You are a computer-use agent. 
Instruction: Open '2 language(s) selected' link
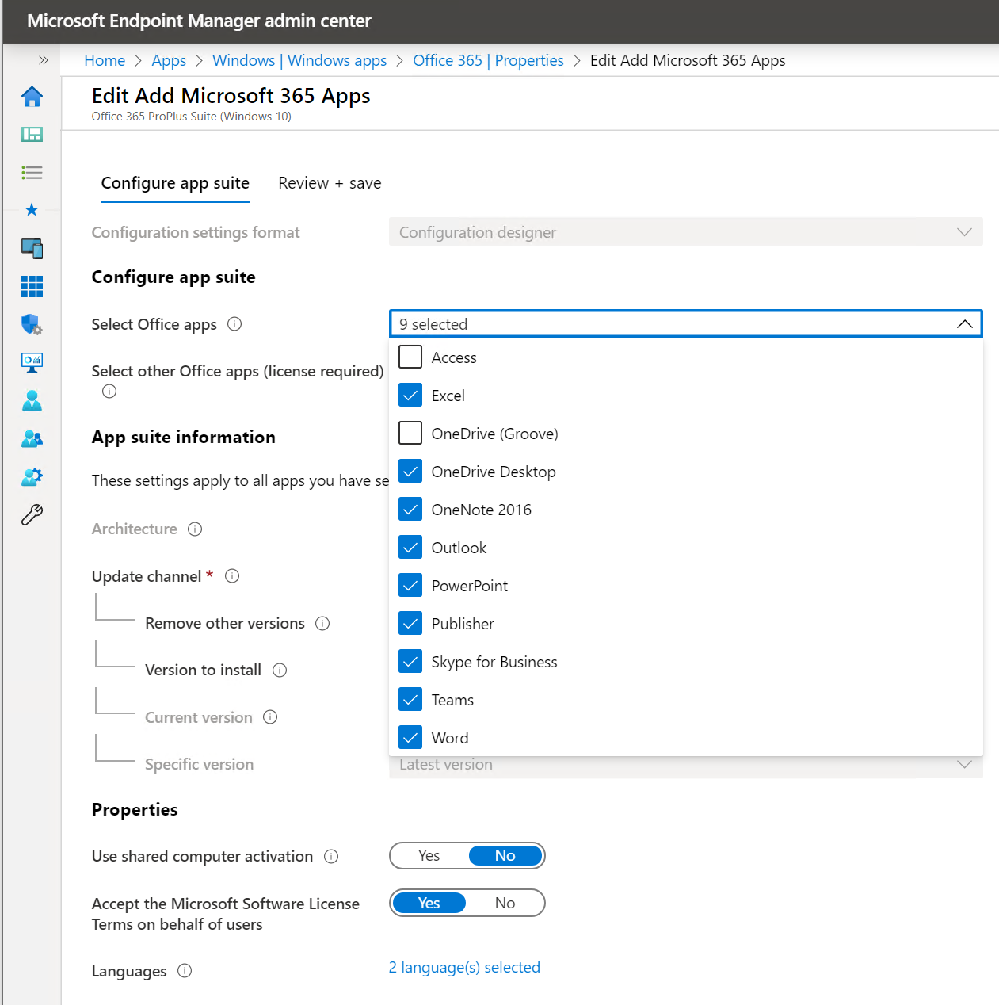[x=464, y=967]
